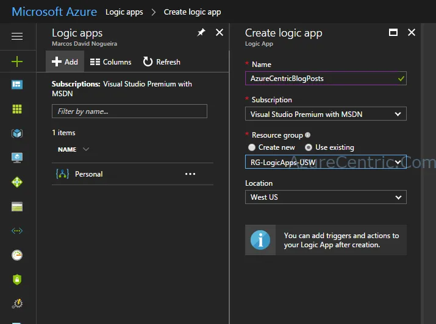Open the Resource groups cube icon
Image resolution: width=436 pixels, height=324 pixels.
(17, 133)
